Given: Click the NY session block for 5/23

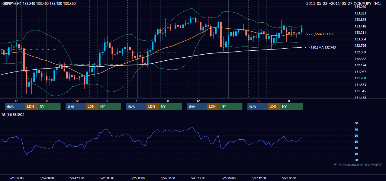Looking at the screenshot, I should (x=49, y=106).
